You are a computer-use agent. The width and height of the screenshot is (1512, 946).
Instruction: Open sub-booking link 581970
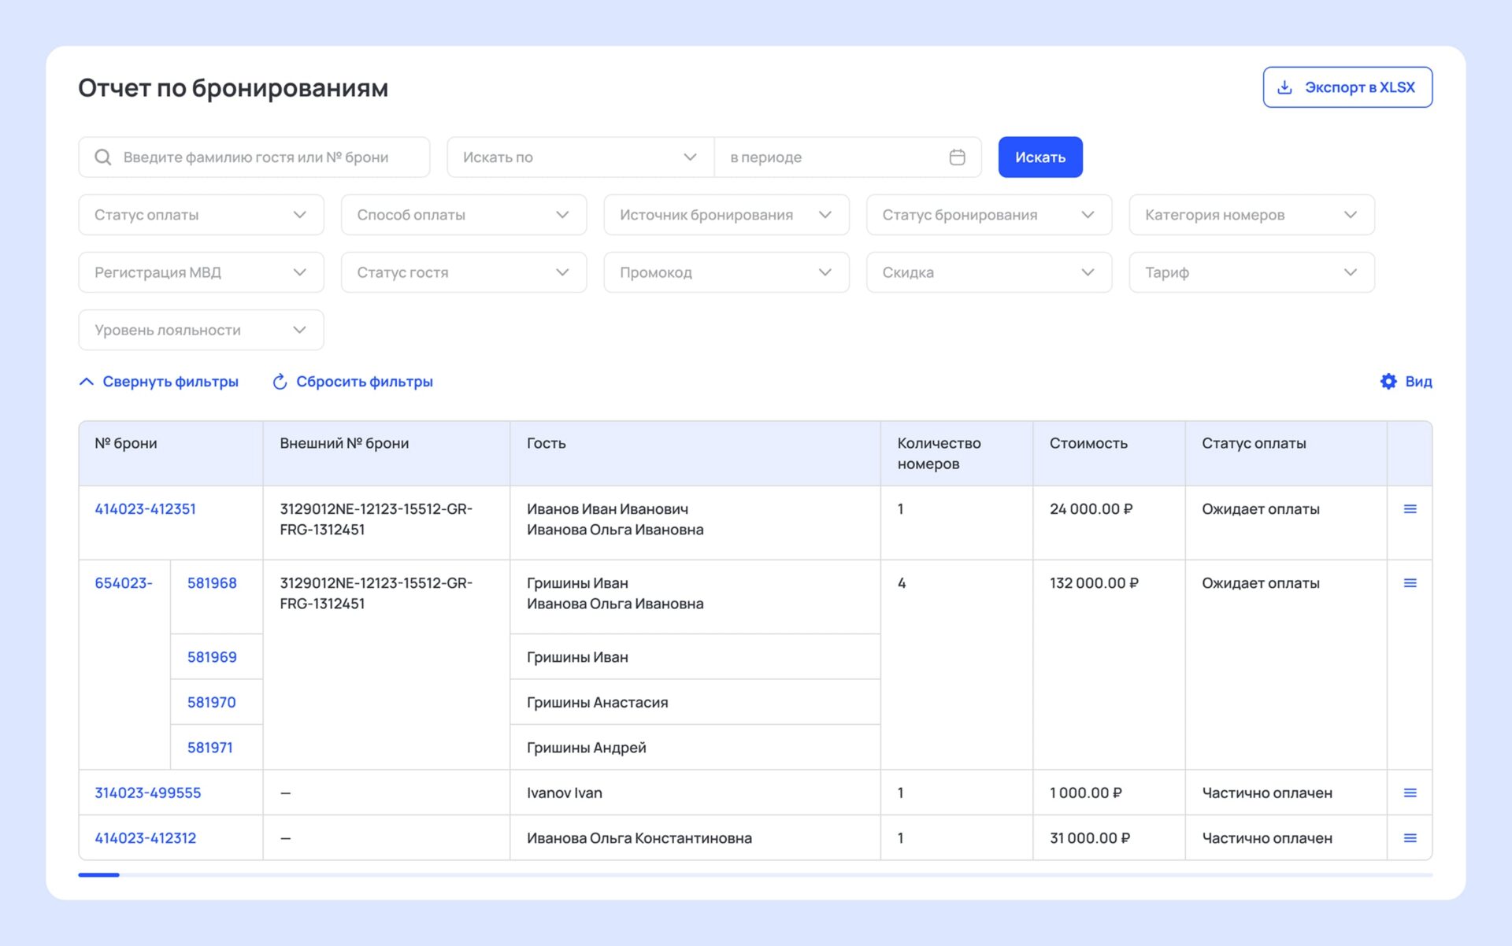point(211,702)
